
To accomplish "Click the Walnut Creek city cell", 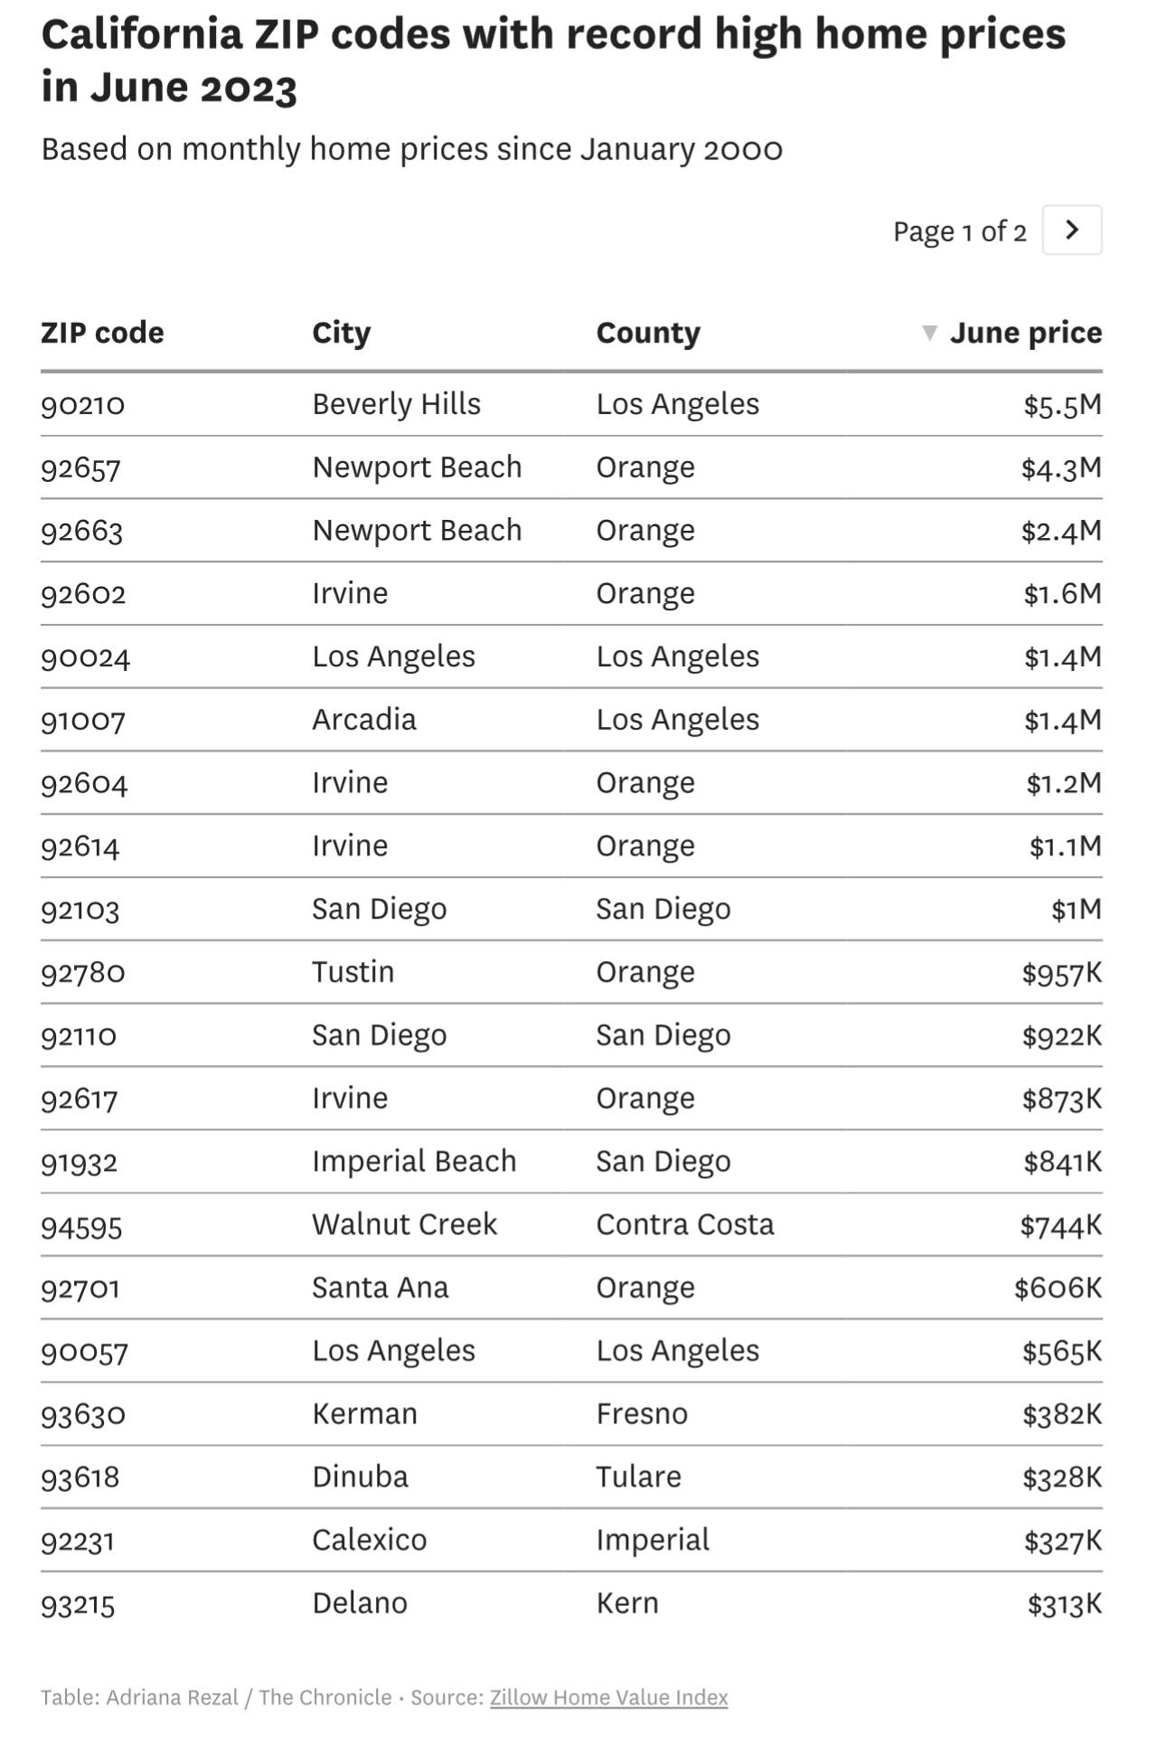I will pyautogui.click(x=404, y=1224).
